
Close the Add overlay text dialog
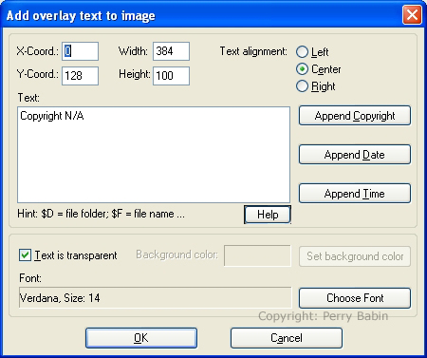(x=412, y=14)
